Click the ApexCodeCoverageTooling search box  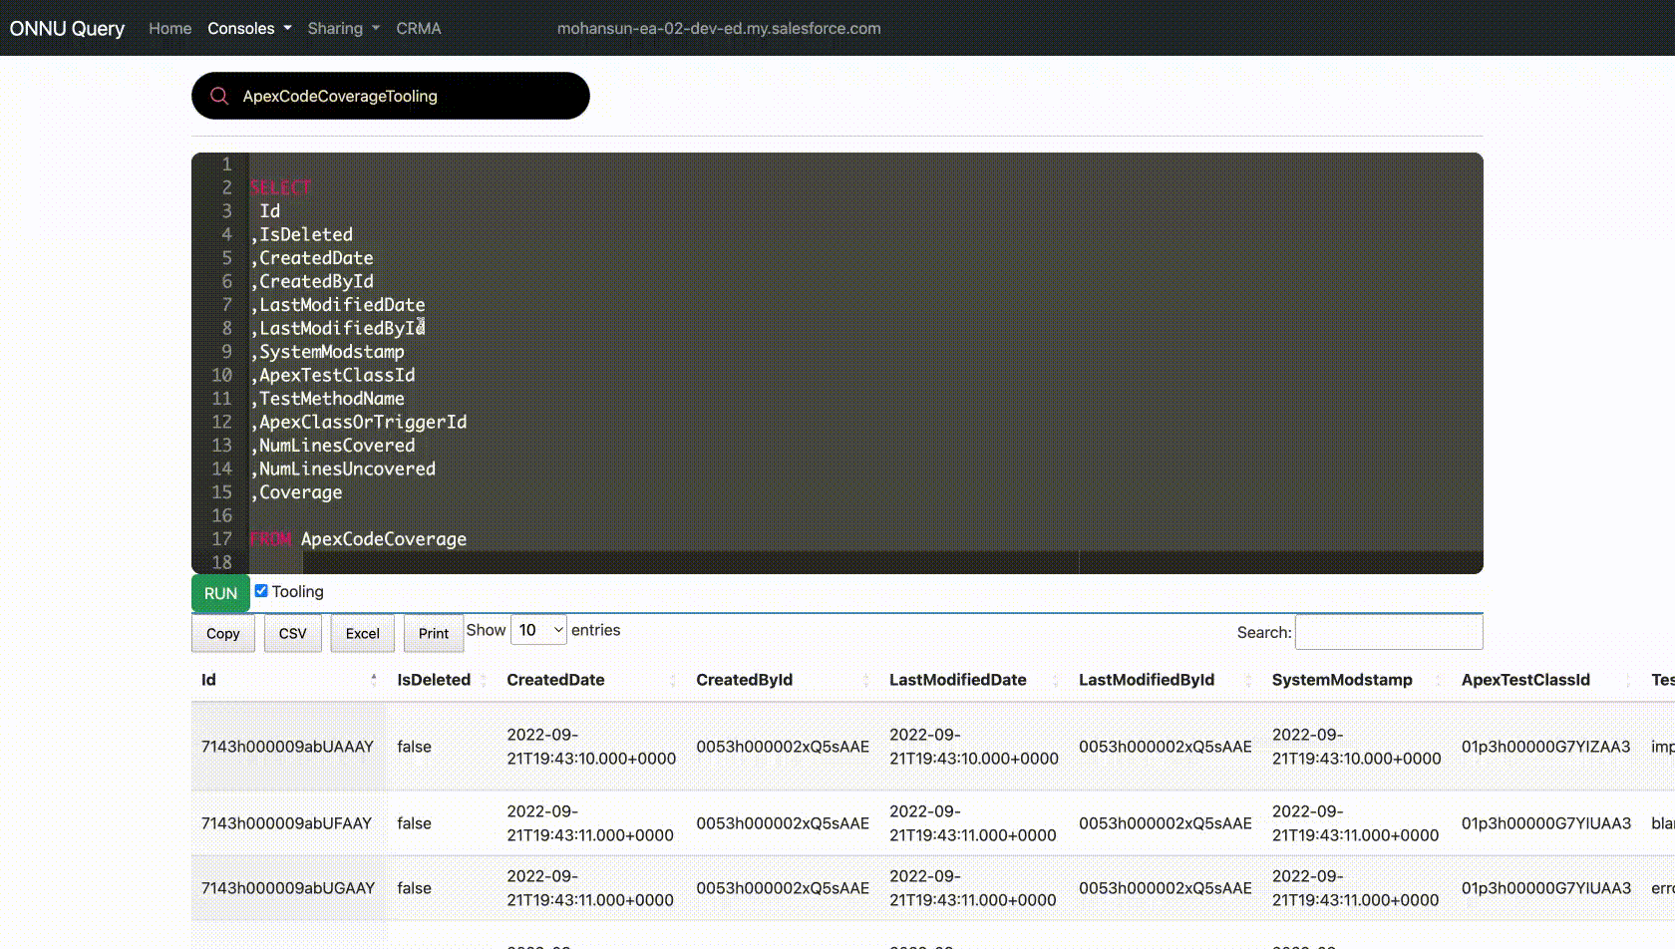click(x=391, y=96)
